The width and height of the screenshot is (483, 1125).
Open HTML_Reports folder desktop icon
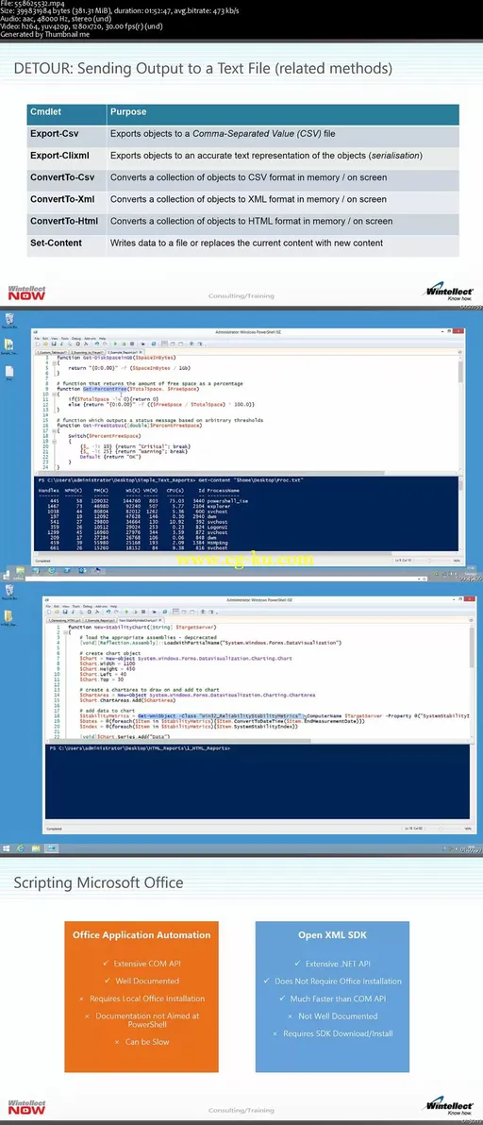(8, 618)
